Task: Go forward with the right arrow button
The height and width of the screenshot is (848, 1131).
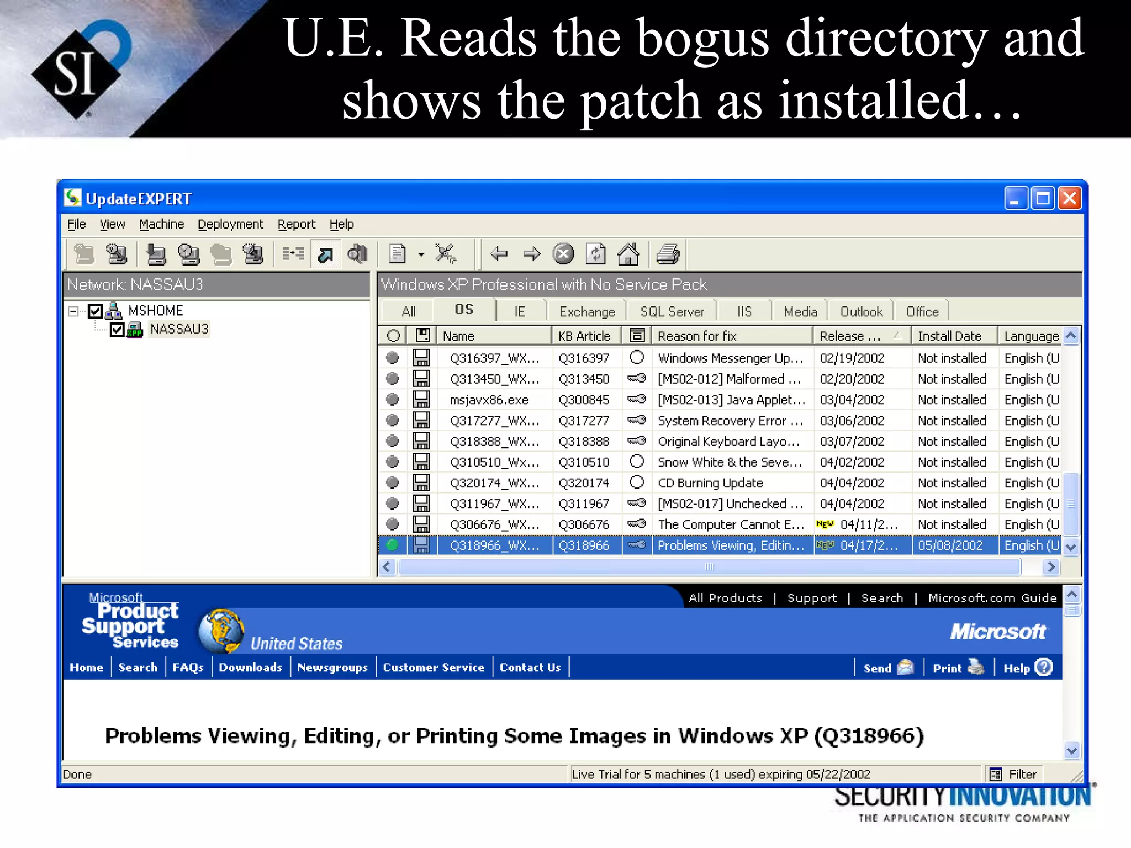Action: tap(532, 254)
